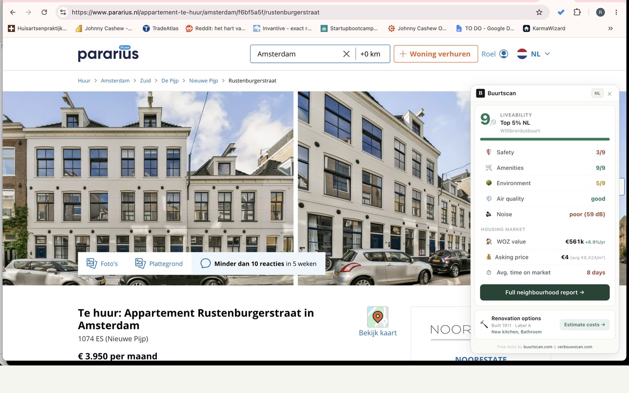Image resolution: width=629 pixels, height=393 pixels.
Task: Open the Foto's gallery
Action: (102, 263)
